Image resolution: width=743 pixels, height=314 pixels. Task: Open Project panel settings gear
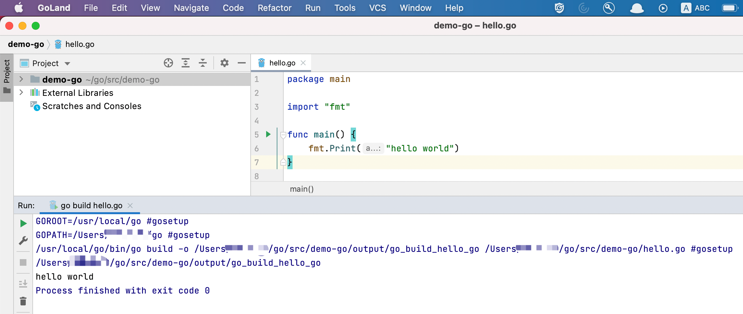(225, 63)
